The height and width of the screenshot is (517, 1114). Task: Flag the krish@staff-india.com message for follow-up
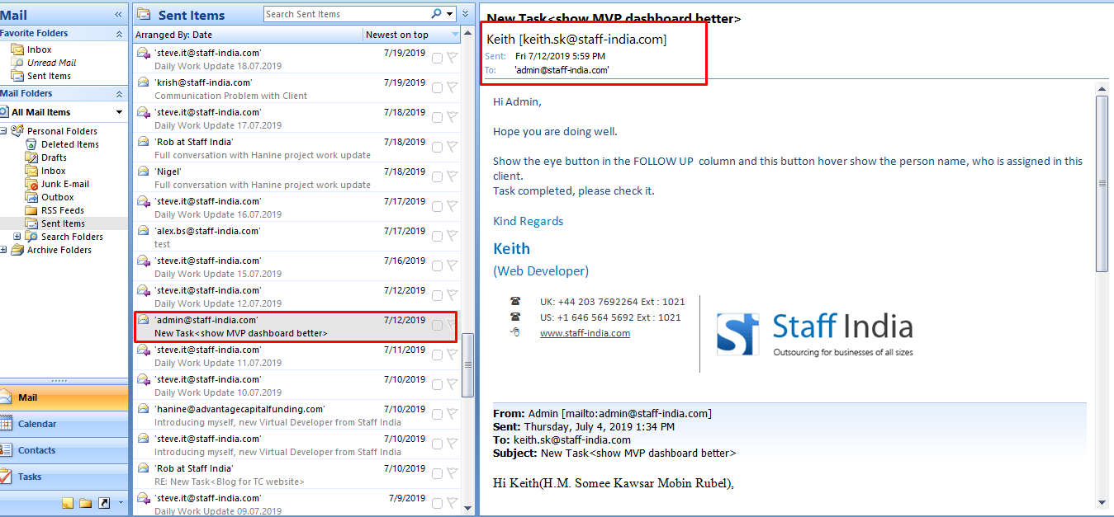tap(452, 87)
